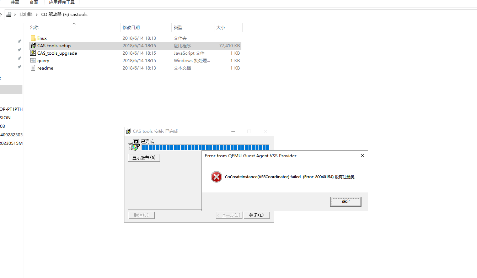Click the red error icon in dialog
This screenshot has height=278, width=477.
216,177
